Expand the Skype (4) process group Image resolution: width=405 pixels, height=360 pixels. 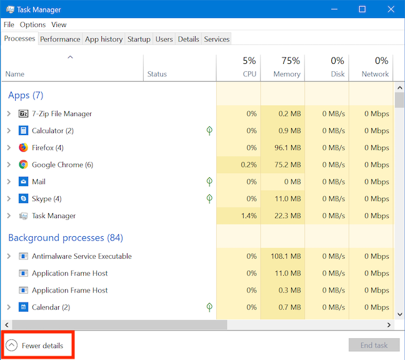coord(9,199)
